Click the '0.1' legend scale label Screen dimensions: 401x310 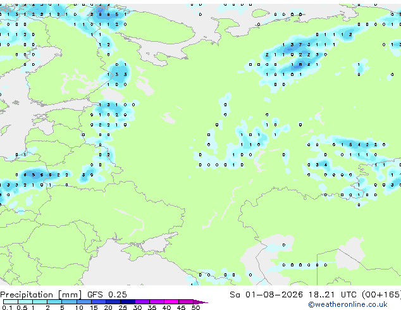point(7,307)
